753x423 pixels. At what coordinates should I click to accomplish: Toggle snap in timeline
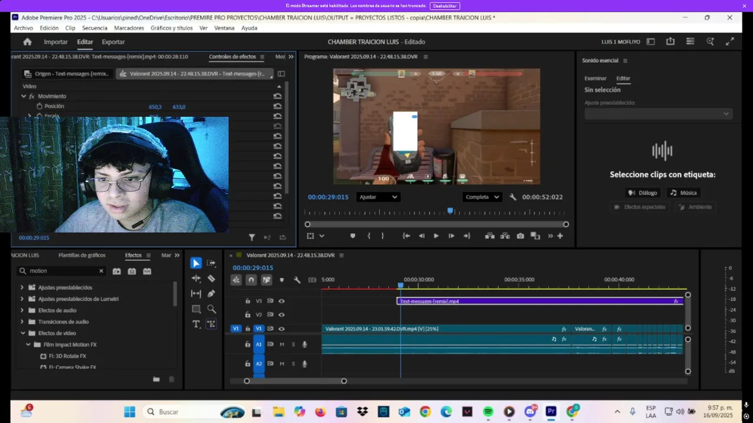click(251, 280)
